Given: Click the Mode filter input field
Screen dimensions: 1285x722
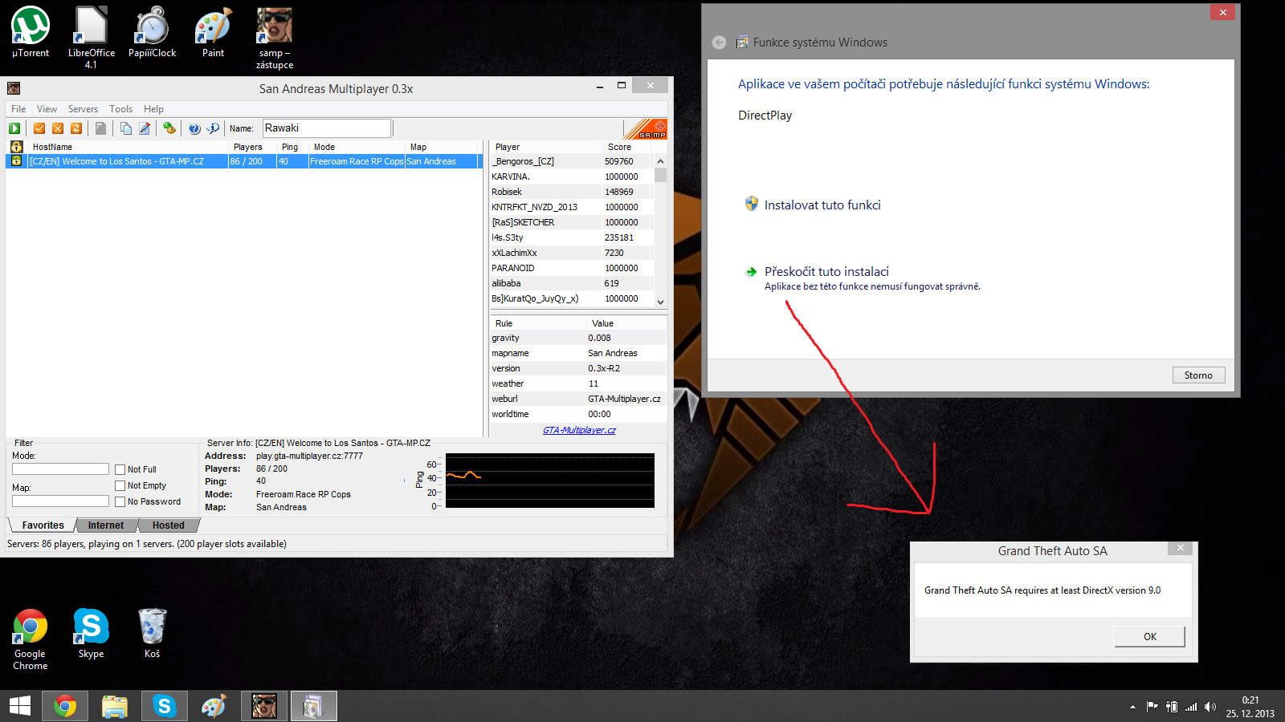Looking at the screenshot, I should click(x=60, y=469).
